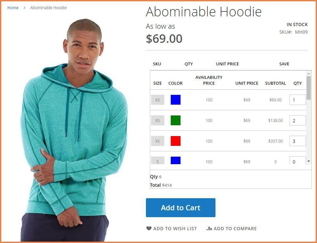Click the table's vertical scrollbar thumb
317x243 pixels.
click(x=309, y=88)
